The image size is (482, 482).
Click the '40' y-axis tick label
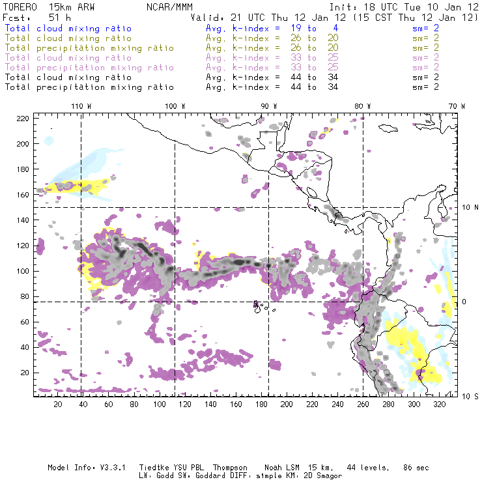tap(25, 347)
